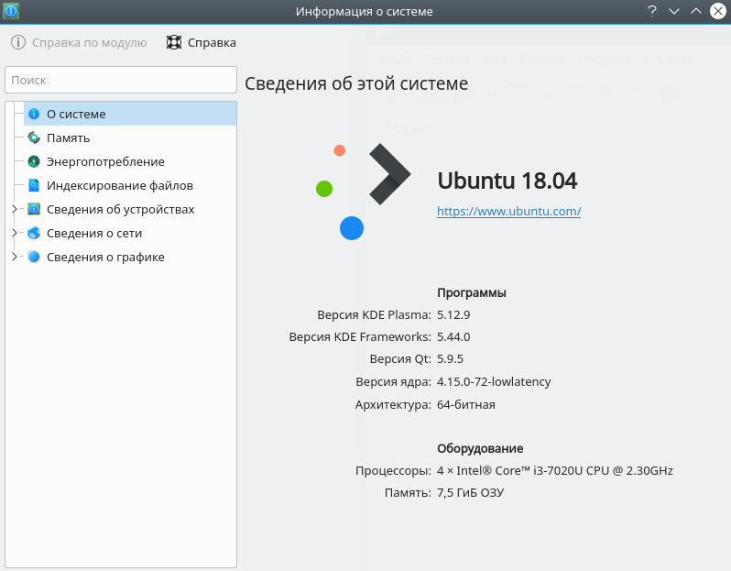The height and width of the screenshot is (571, 731).
Task: Focus the Поиск search field
Action: (121, 80)
